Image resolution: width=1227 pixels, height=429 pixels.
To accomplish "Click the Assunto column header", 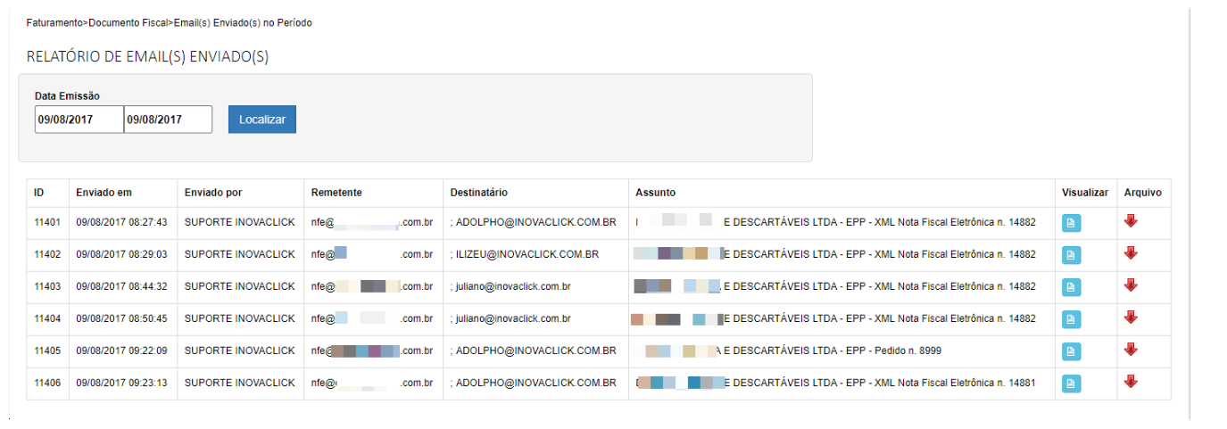I will 655,193.
